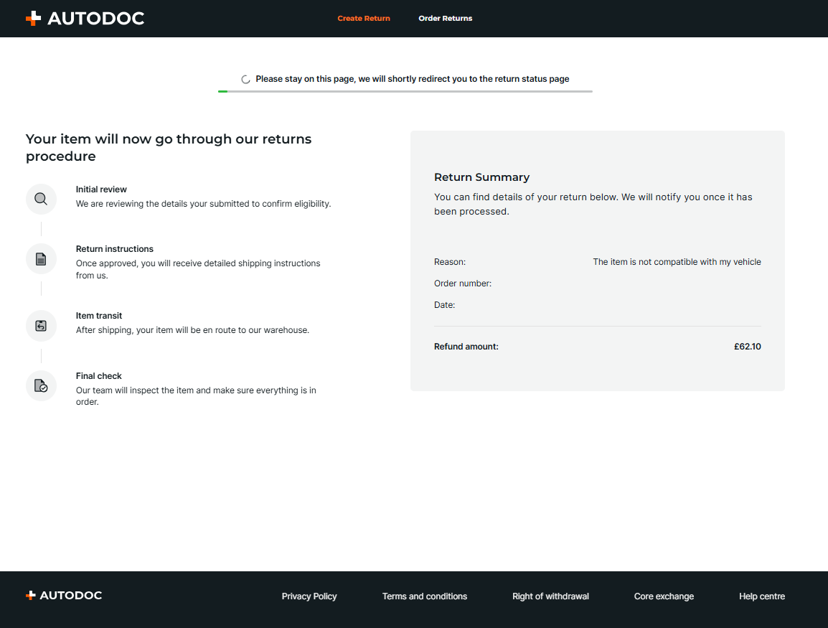Click the footer AUTODOC logo
828x628 pixels.
(x=64, y=596)
